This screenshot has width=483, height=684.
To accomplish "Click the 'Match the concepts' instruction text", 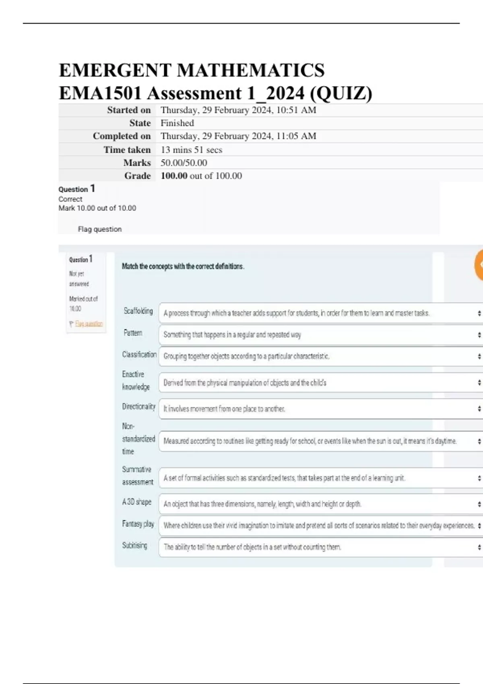I will pyautogui.click(x=183, y=266).
